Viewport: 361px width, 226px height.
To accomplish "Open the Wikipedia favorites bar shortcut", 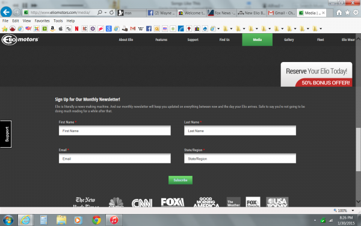I will tap(141, 28).
